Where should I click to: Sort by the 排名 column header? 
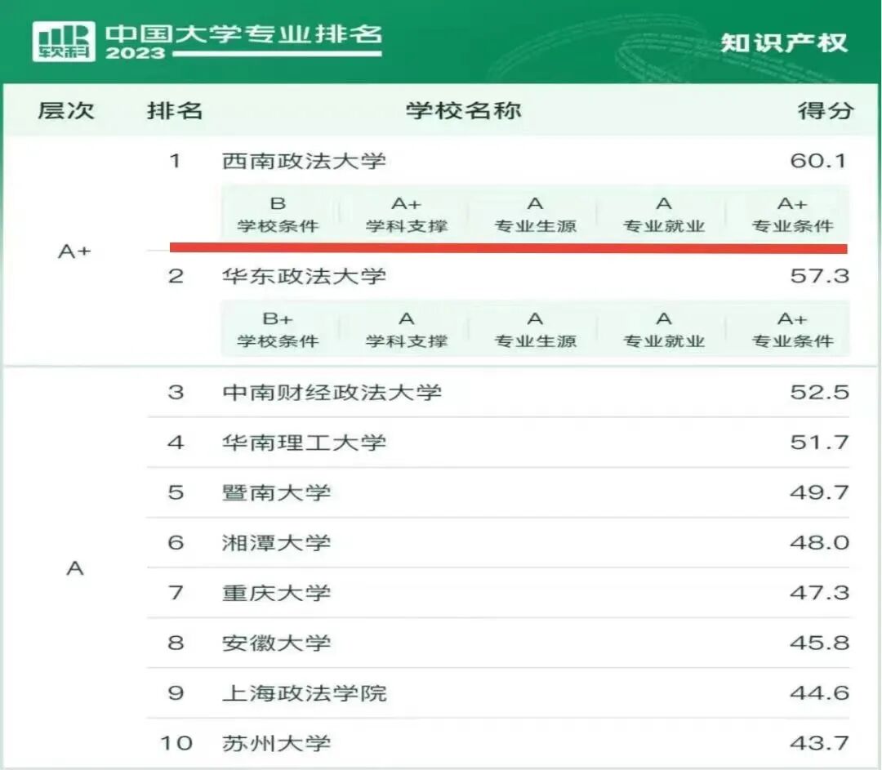pos(175,110)
